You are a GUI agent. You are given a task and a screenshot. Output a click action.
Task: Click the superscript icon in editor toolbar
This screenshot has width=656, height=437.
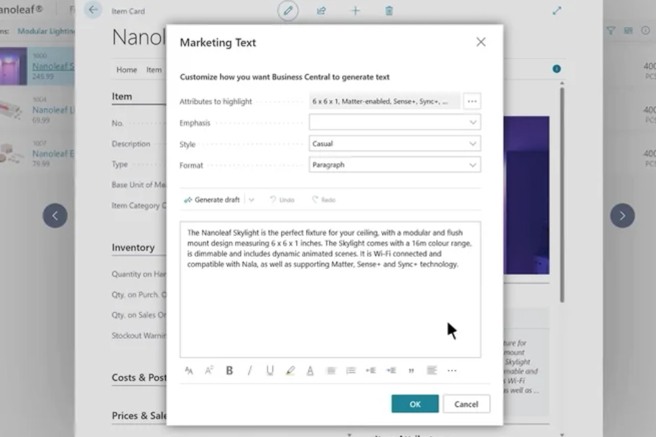[209, 370]
